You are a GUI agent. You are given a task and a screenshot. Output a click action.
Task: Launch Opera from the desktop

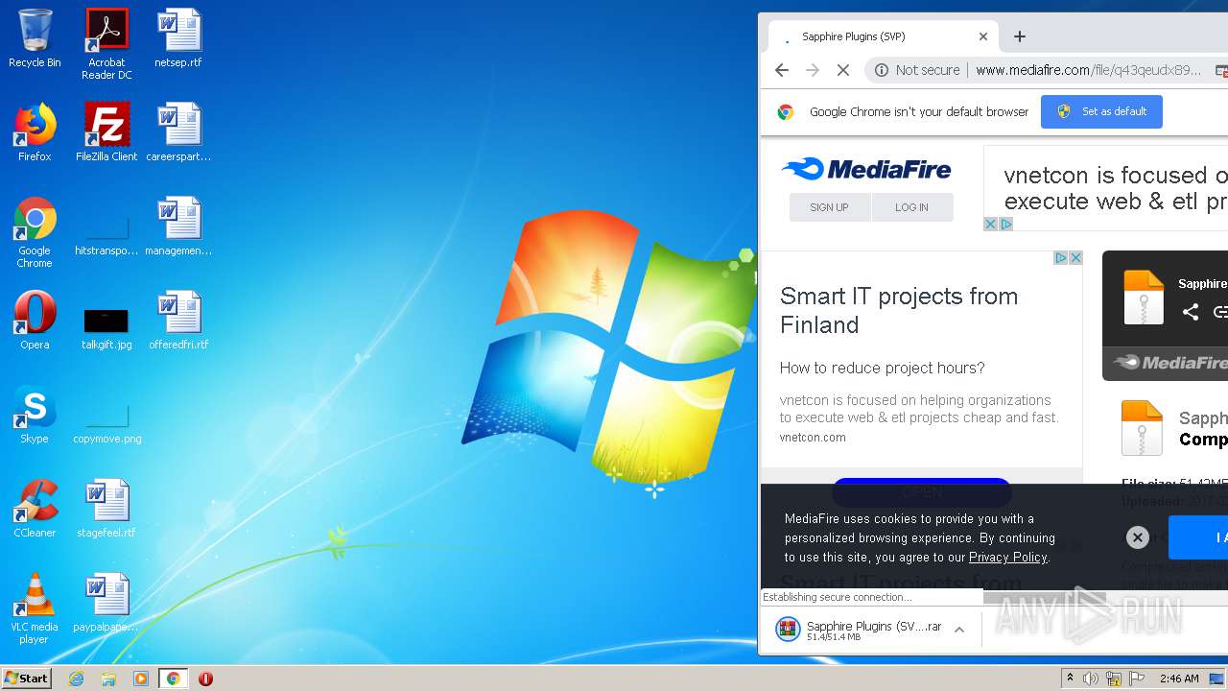tap(35, 321)
